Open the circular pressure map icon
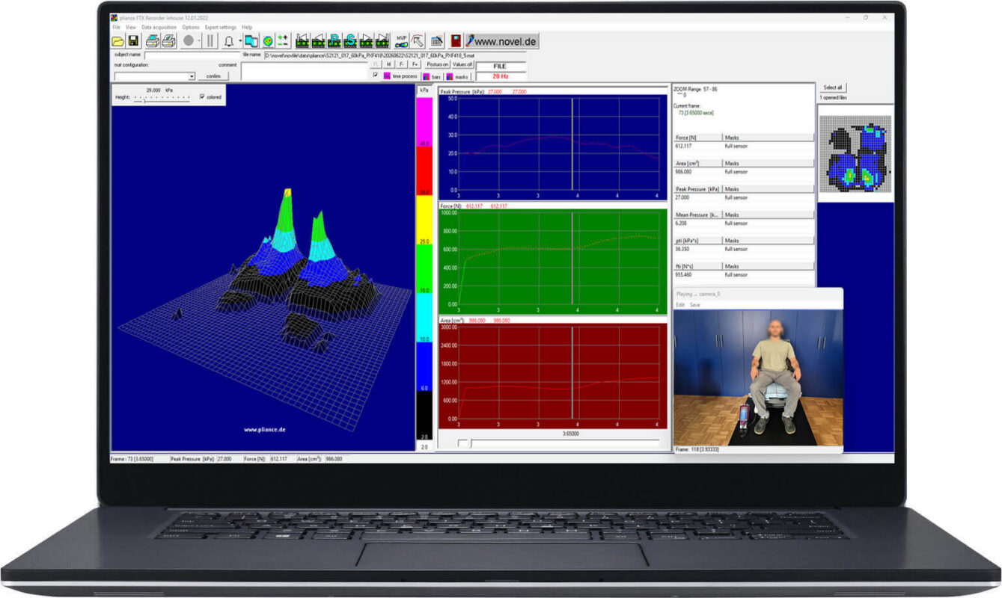The width and height of the screenshot is (1002, 598). 267,41
